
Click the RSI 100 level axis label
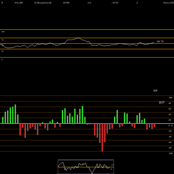(3, 32)
